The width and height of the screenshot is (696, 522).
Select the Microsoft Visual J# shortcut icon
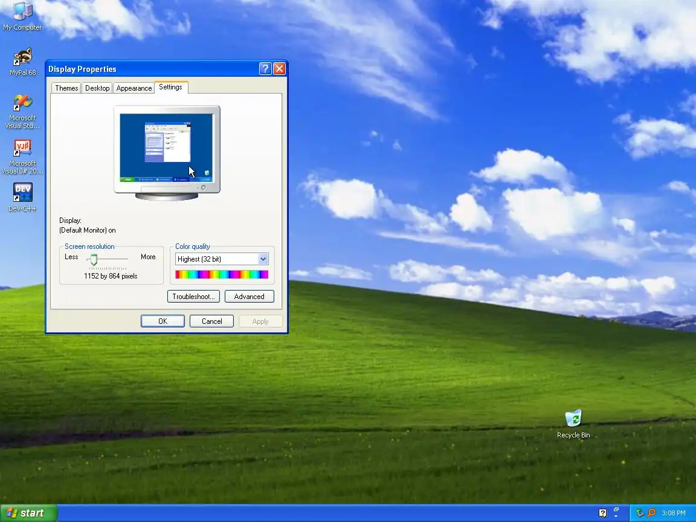click(22, 156)
